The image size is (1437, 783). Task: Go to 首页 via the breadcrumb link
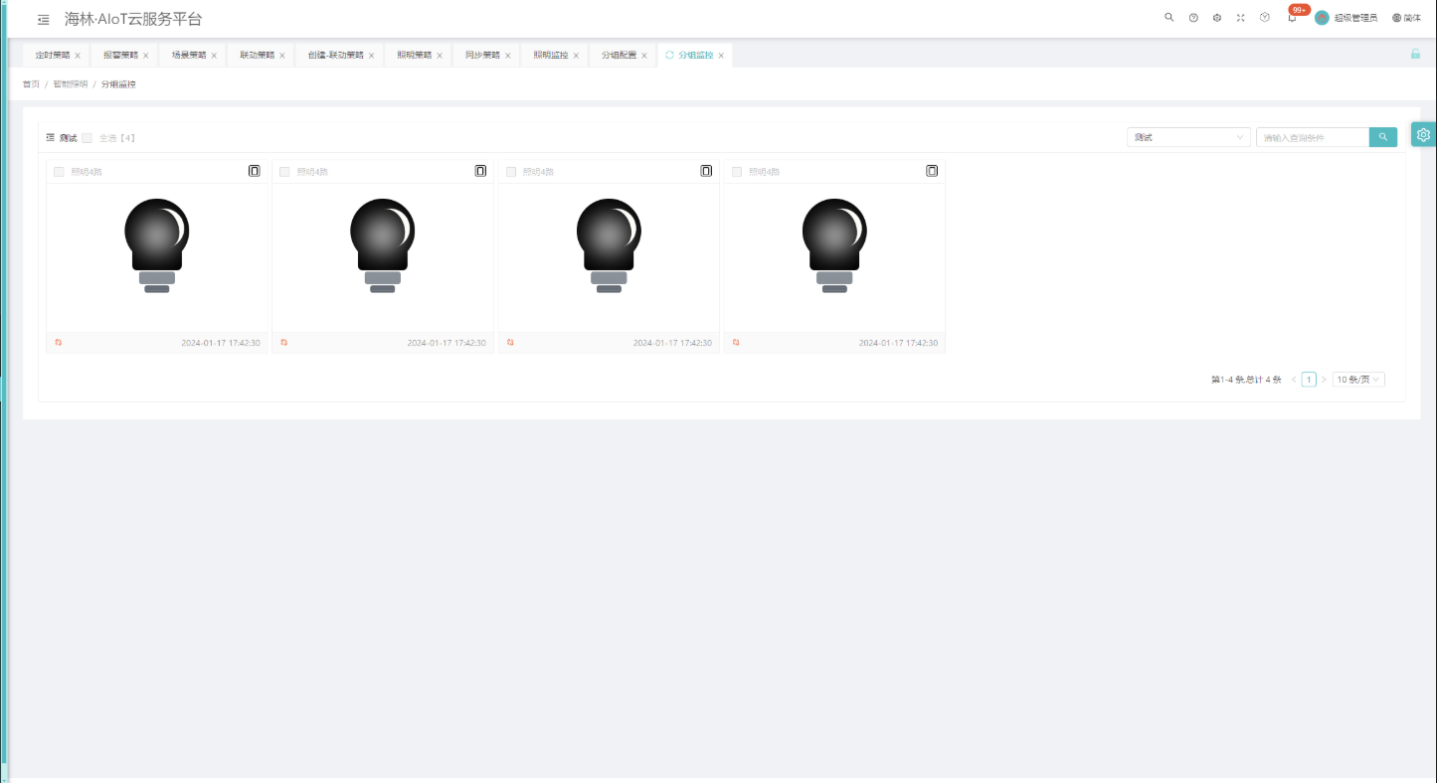(x=31, y=84)
